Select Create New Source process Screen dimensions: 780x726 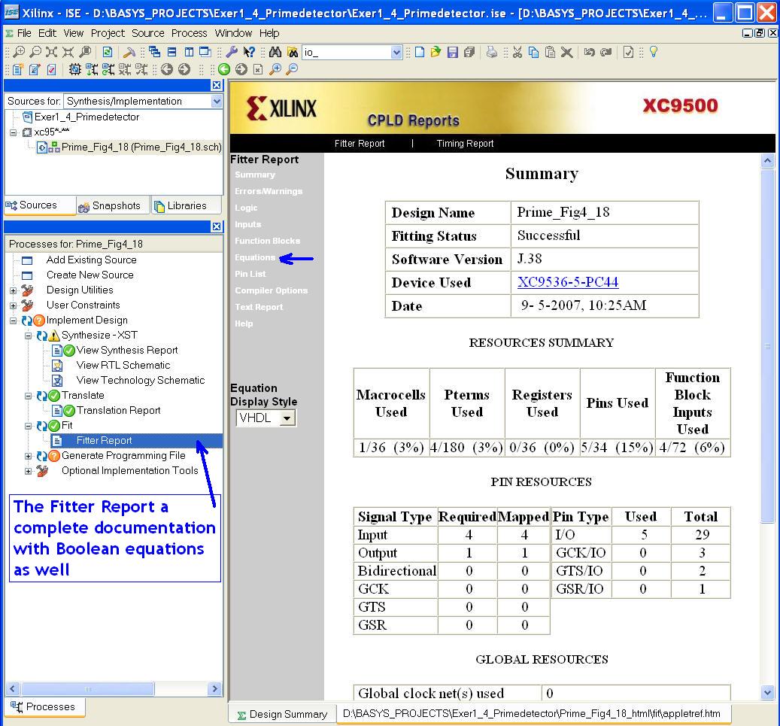[x=90, y=275]
